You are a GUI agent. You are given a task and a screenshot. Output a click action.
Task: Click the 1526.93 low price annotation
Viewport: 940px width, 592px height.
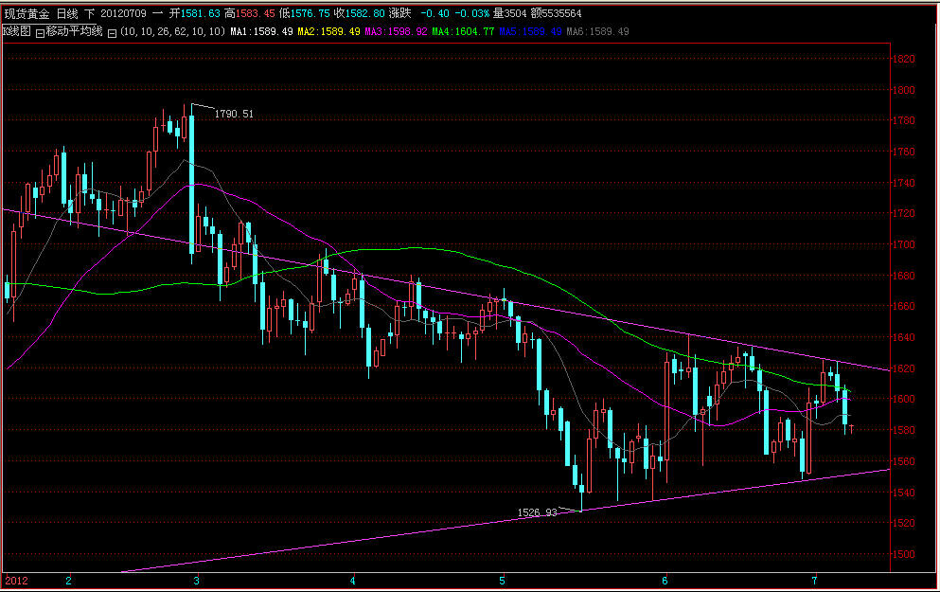tap(537, 512)
